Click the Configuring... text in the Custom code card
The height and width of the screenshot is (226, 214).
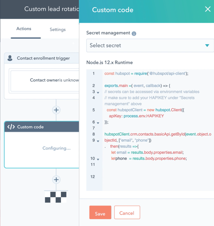pyautogui.click(x=56, y=148)
